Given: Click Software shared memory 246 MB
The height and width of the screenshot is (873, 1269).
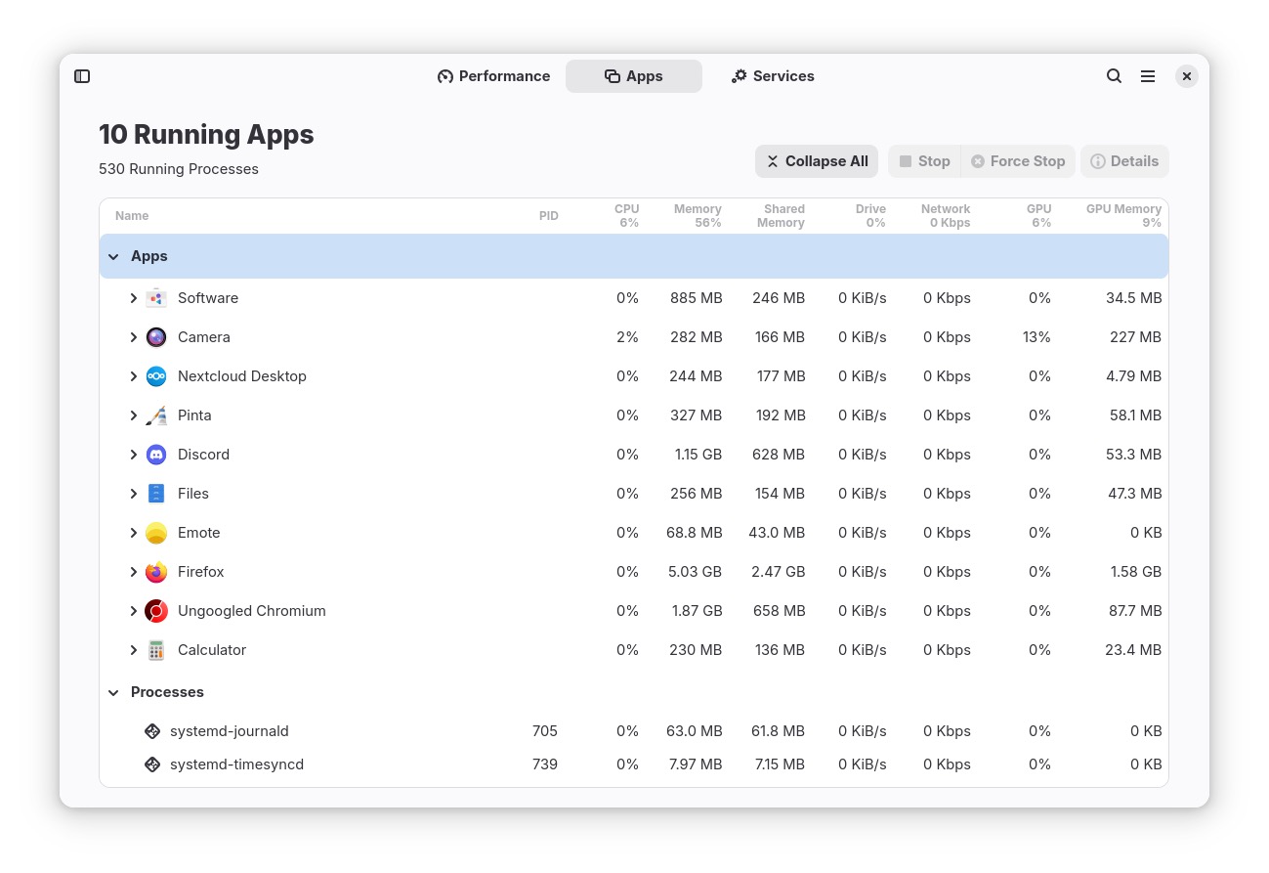Looking at the screenshot, I should click(779, 298).
